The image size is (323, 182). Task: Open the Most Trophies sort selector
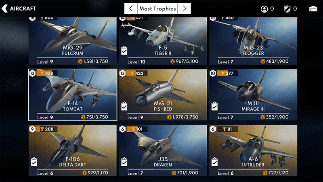point(157,8)
